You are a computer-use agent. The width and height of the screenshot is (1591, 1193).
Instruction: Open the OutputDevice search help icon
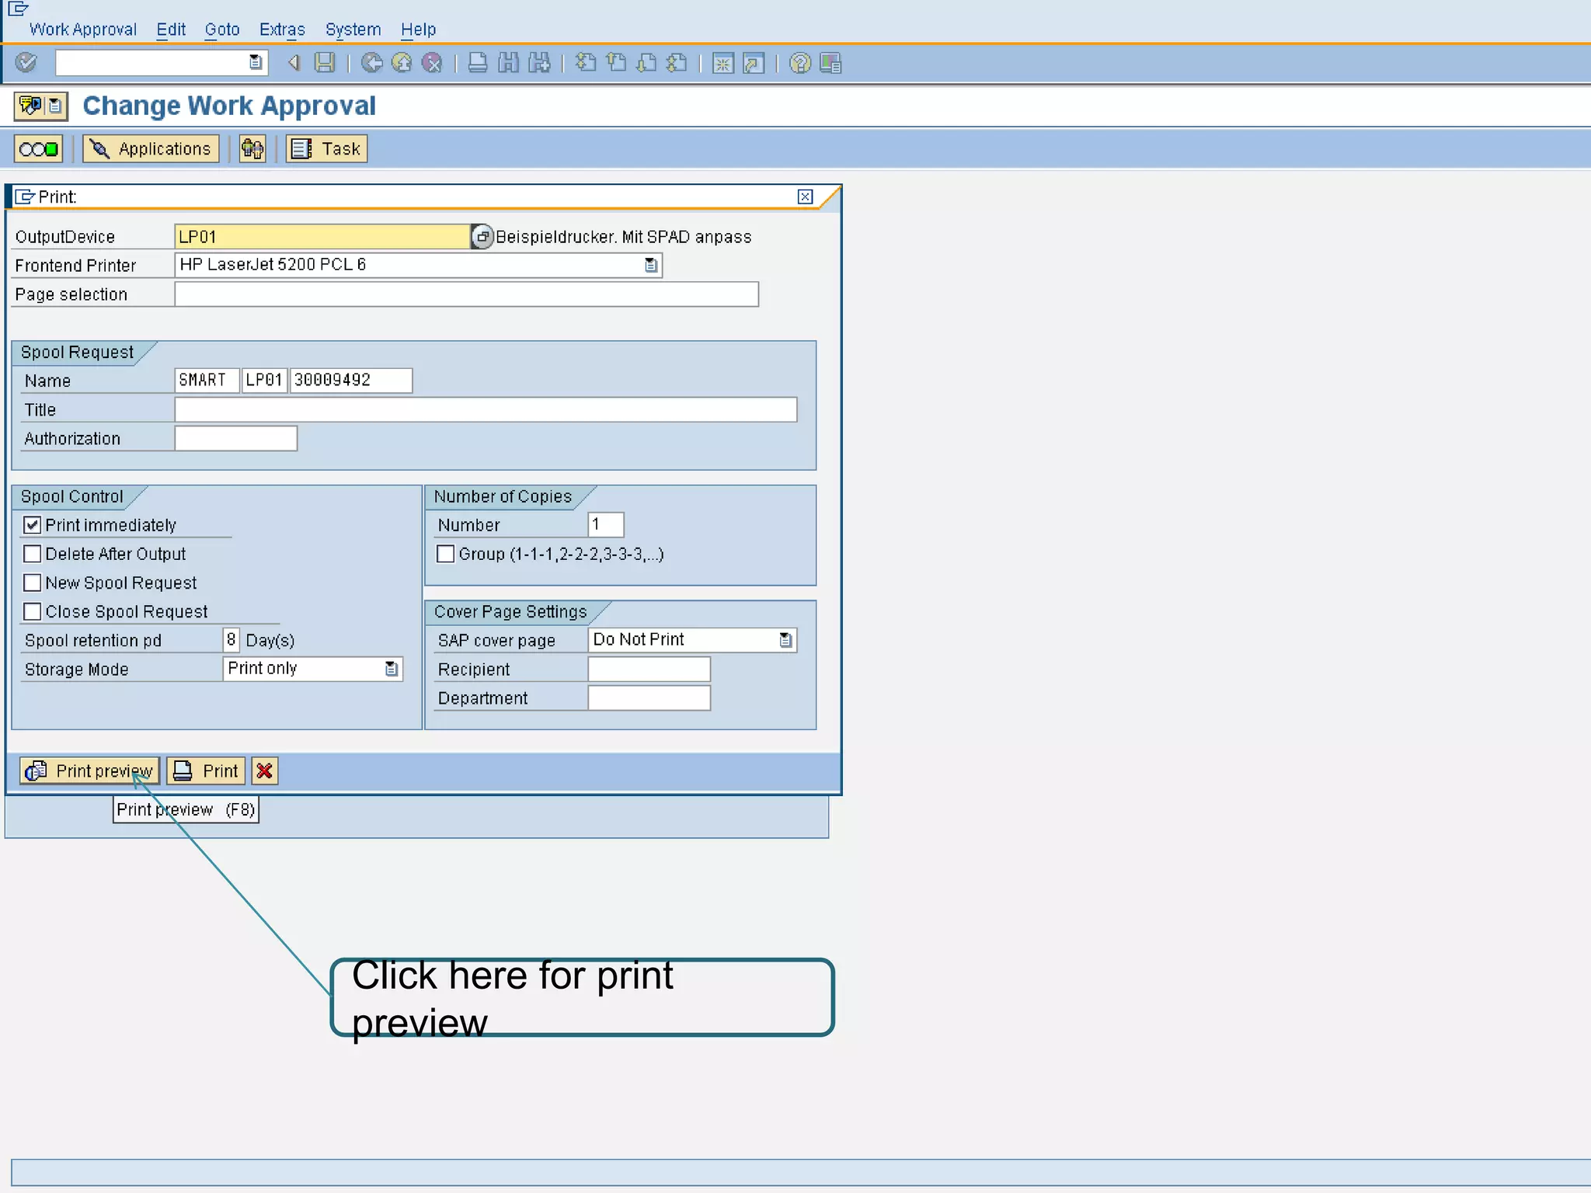click(482, 237)
